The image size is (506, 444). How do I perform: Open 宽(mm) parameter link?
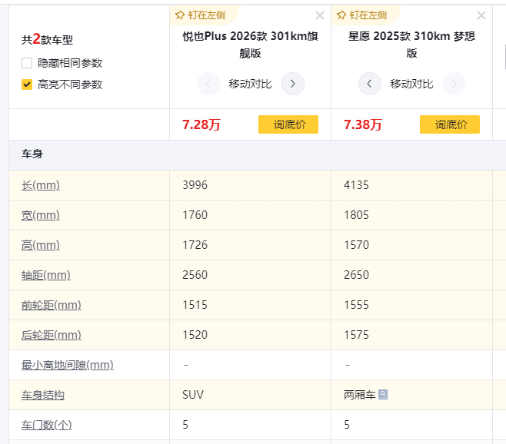coord(41,215)
